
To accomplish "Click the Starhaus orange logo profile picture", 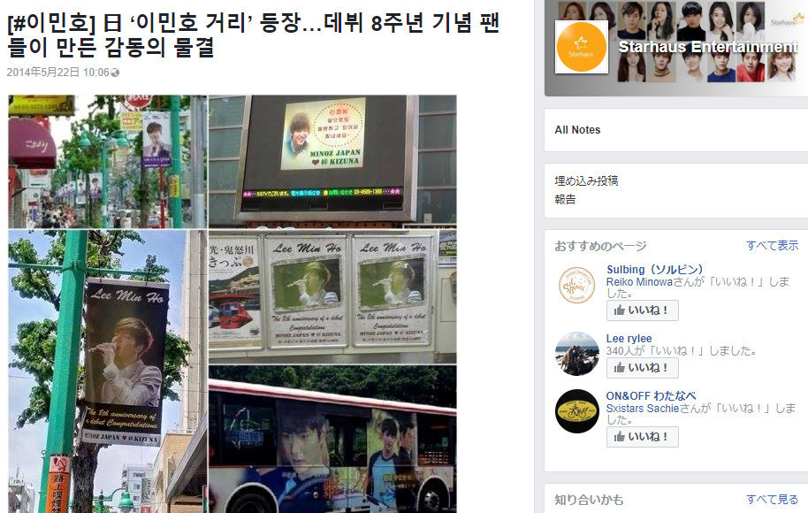I will click(581, 46).
